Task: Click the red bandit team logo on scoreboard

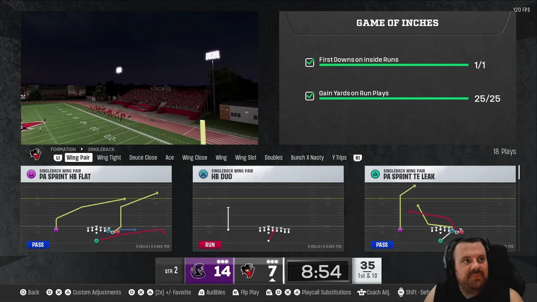Action: pos(248,271)
